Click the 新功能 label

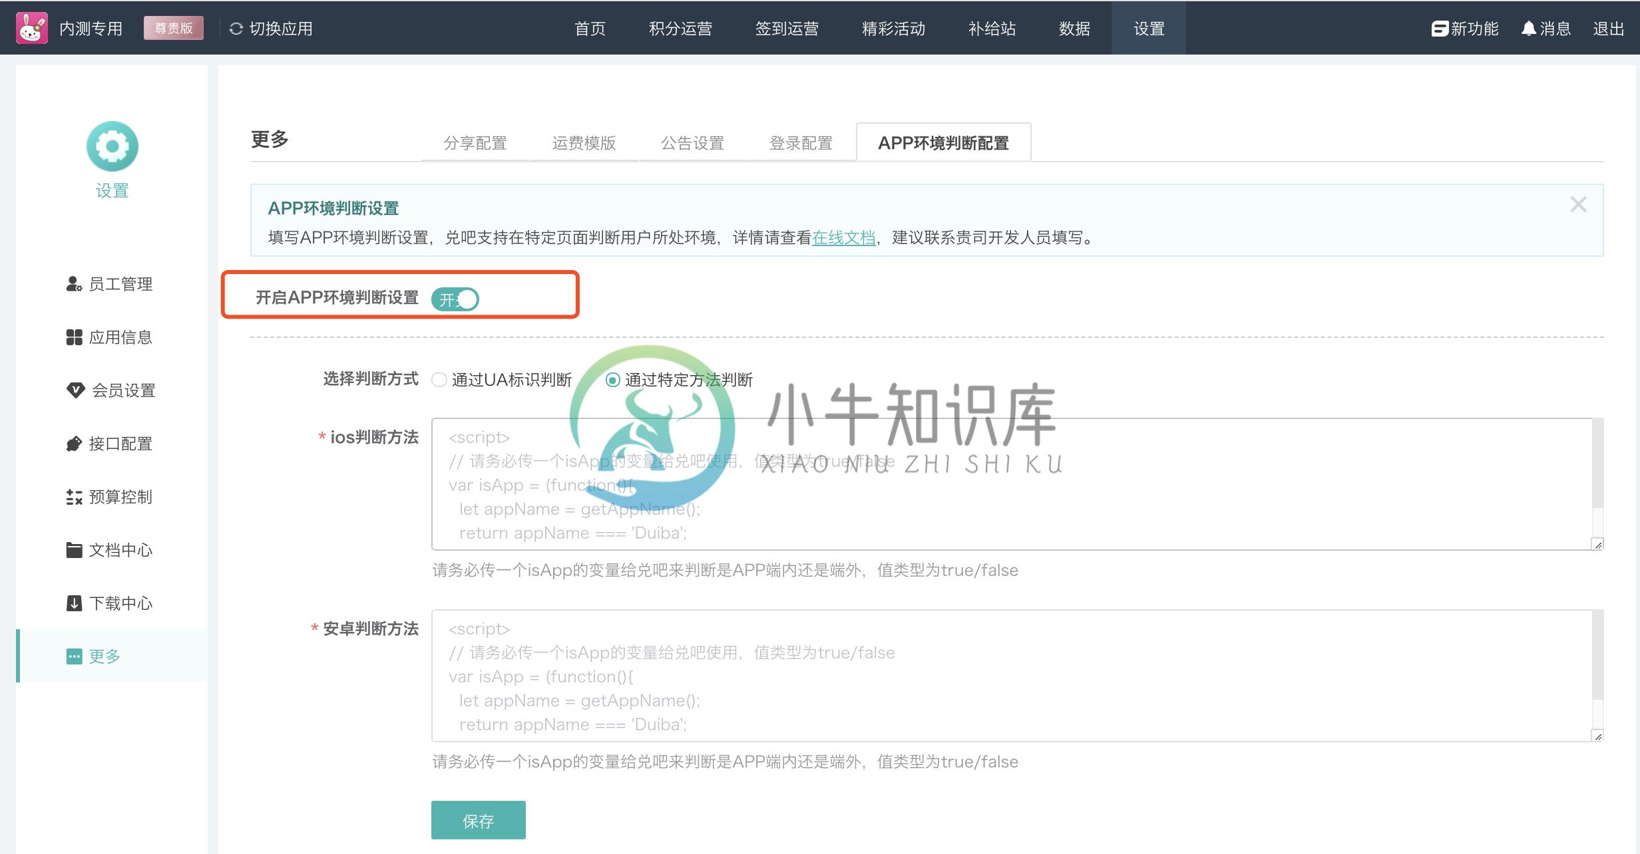(1475, 29)
